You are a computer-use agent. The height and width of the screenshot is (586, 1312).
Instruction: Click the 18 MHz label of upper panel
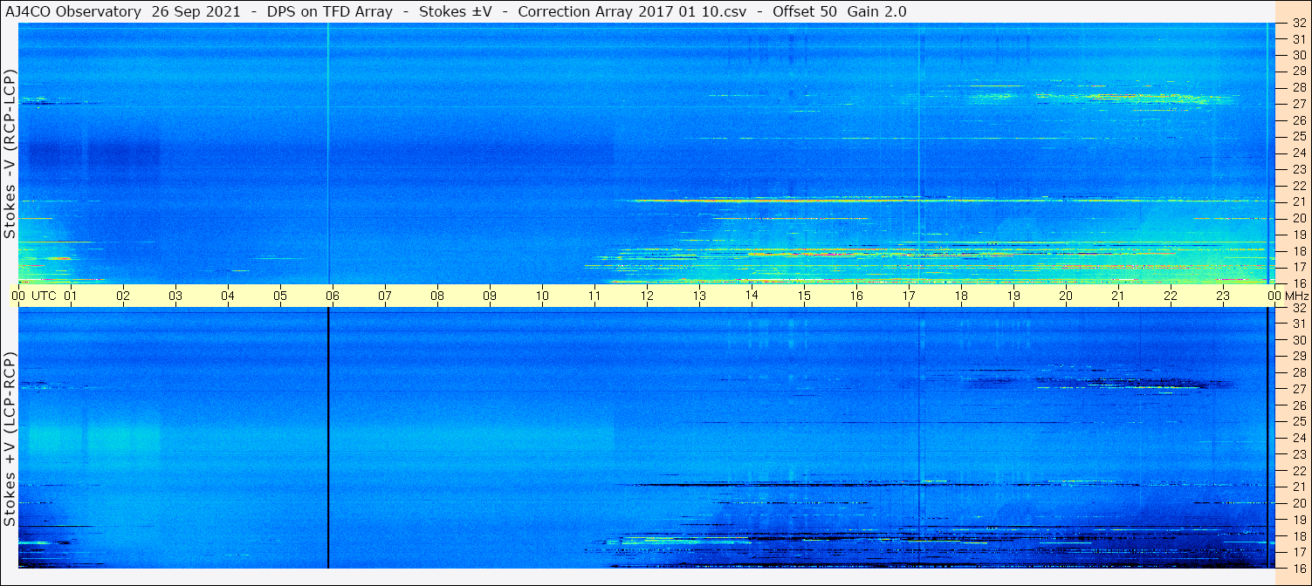(x=1298, y=250)
